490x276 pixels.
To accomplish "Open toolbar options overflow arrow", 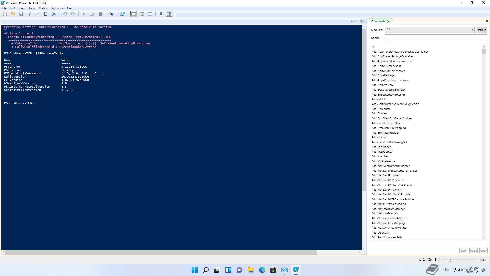I will pyautogui.click(x=175, y=16).
